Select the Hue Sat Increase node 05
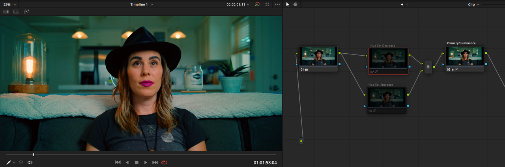Image resolution: width=505 pixels, height=167 pixels. point(387,100)
